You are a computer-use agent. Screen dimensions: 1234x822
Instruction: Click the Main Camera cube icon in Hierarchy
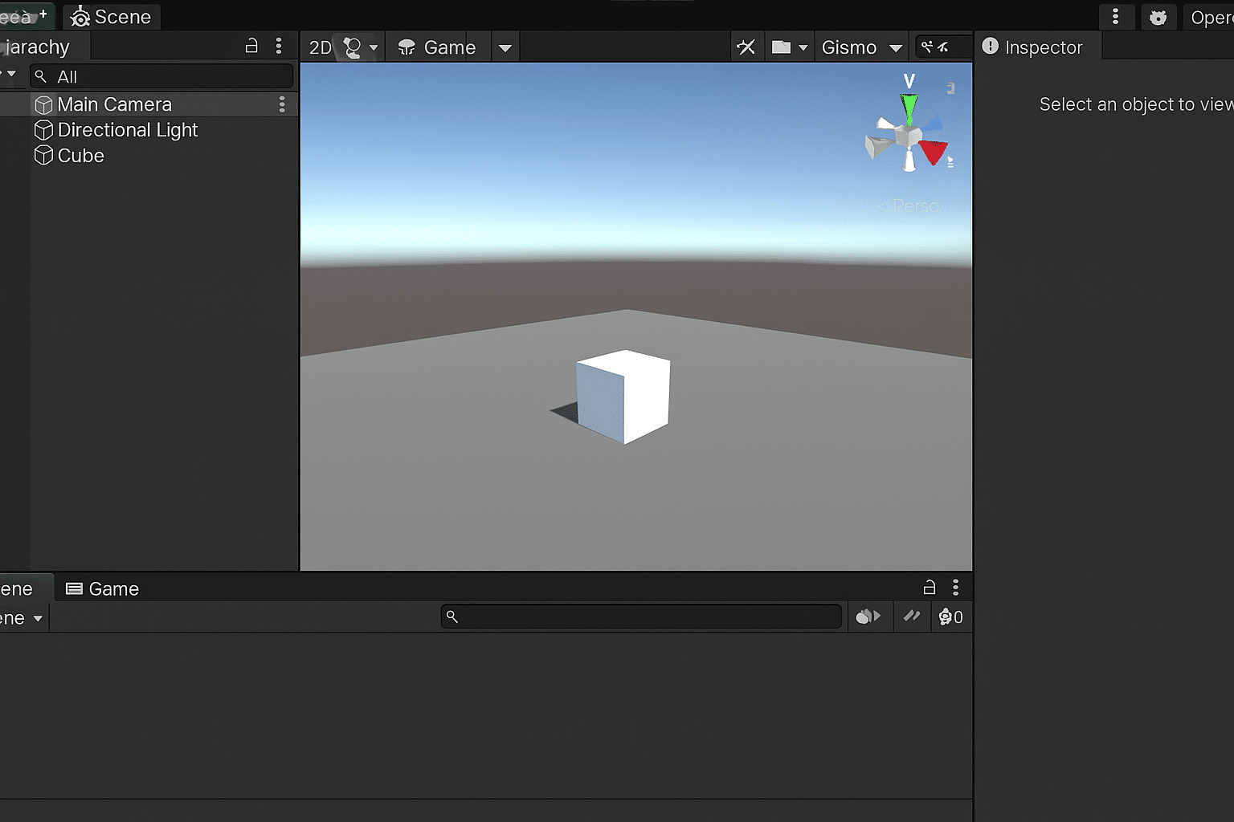coord(43,104)
